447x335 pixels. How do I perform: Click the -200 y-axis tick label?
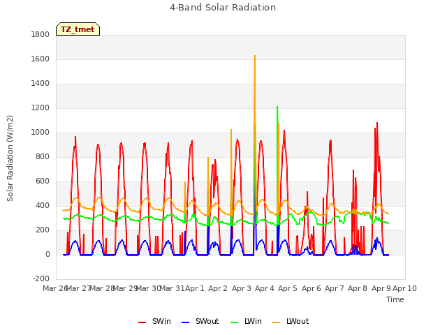coord(41,278)
